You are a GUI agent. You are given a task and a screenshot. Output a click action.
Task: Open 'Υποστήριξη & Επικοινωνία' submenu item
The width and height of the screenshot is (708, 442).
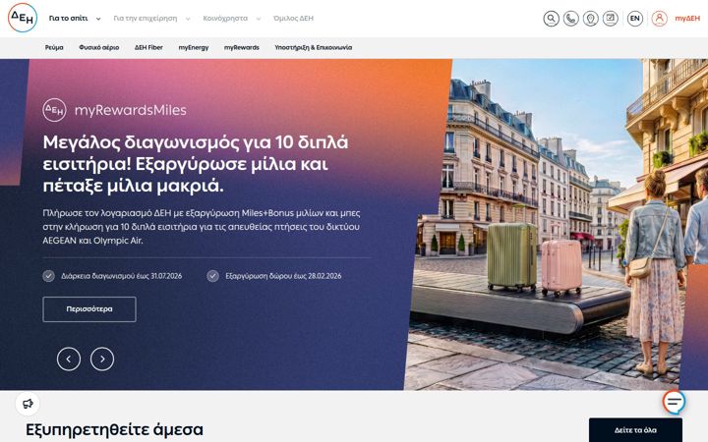click(314, 47)
